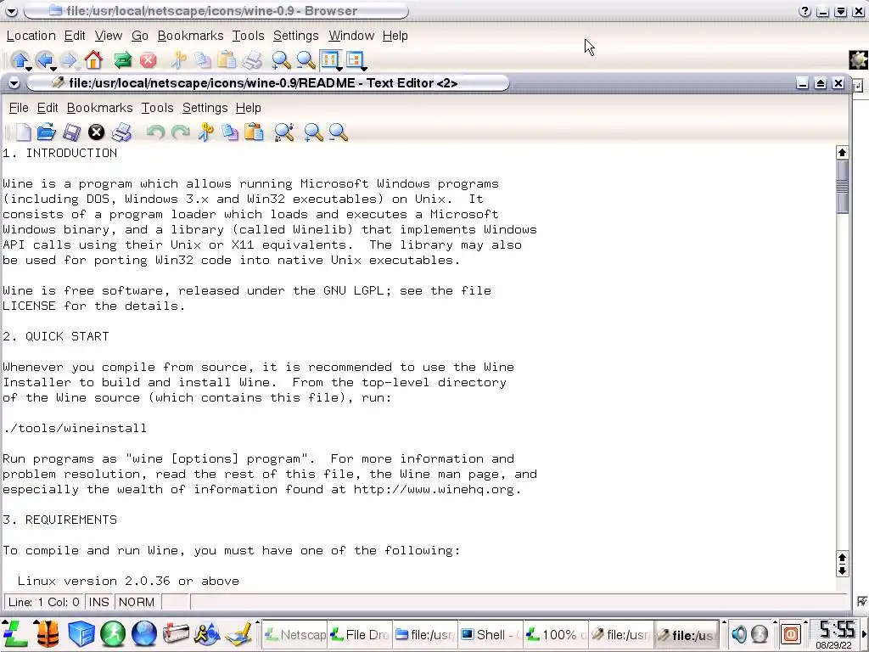Open the Text Editor Bookmarks menu
The height and width of the screenshot is (652, 869).
pos(100,108)
